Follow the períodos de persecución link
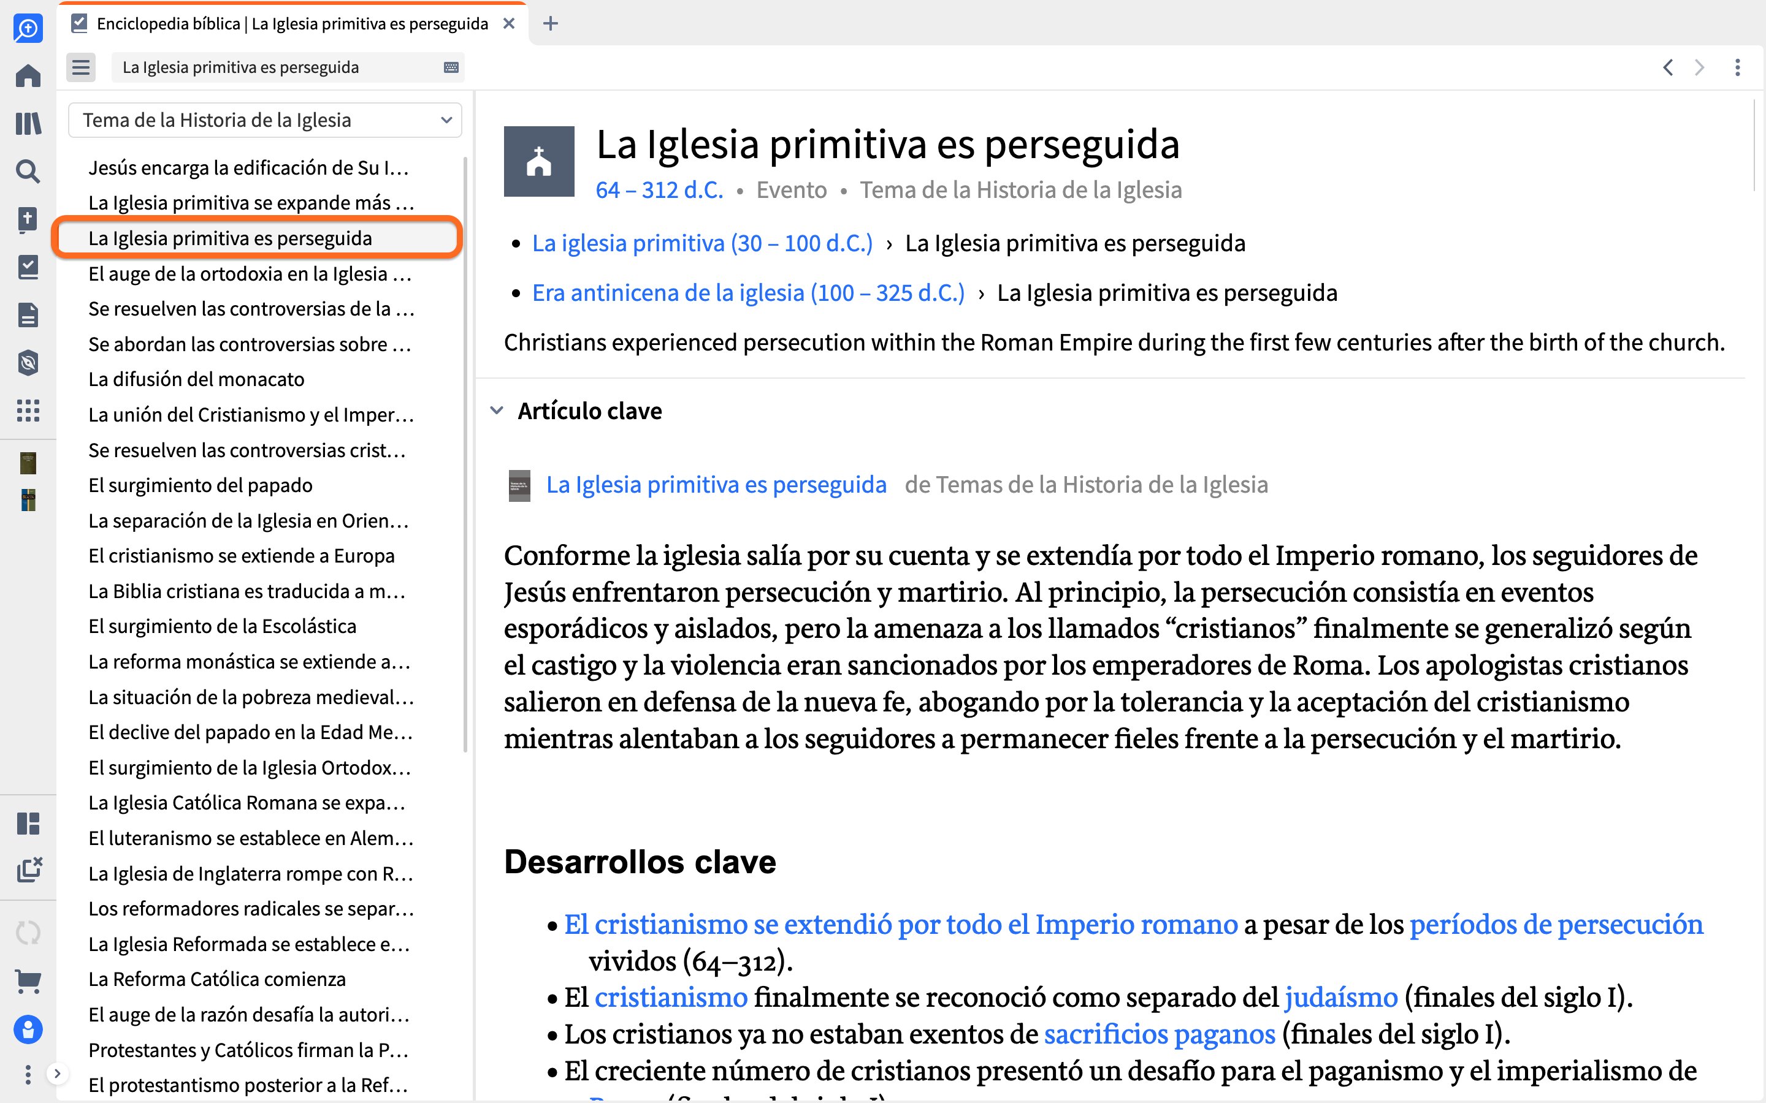 click(1556, 924)
